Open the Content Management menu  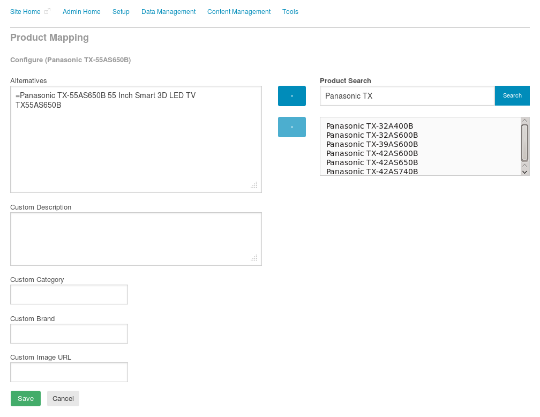(239, 12)
